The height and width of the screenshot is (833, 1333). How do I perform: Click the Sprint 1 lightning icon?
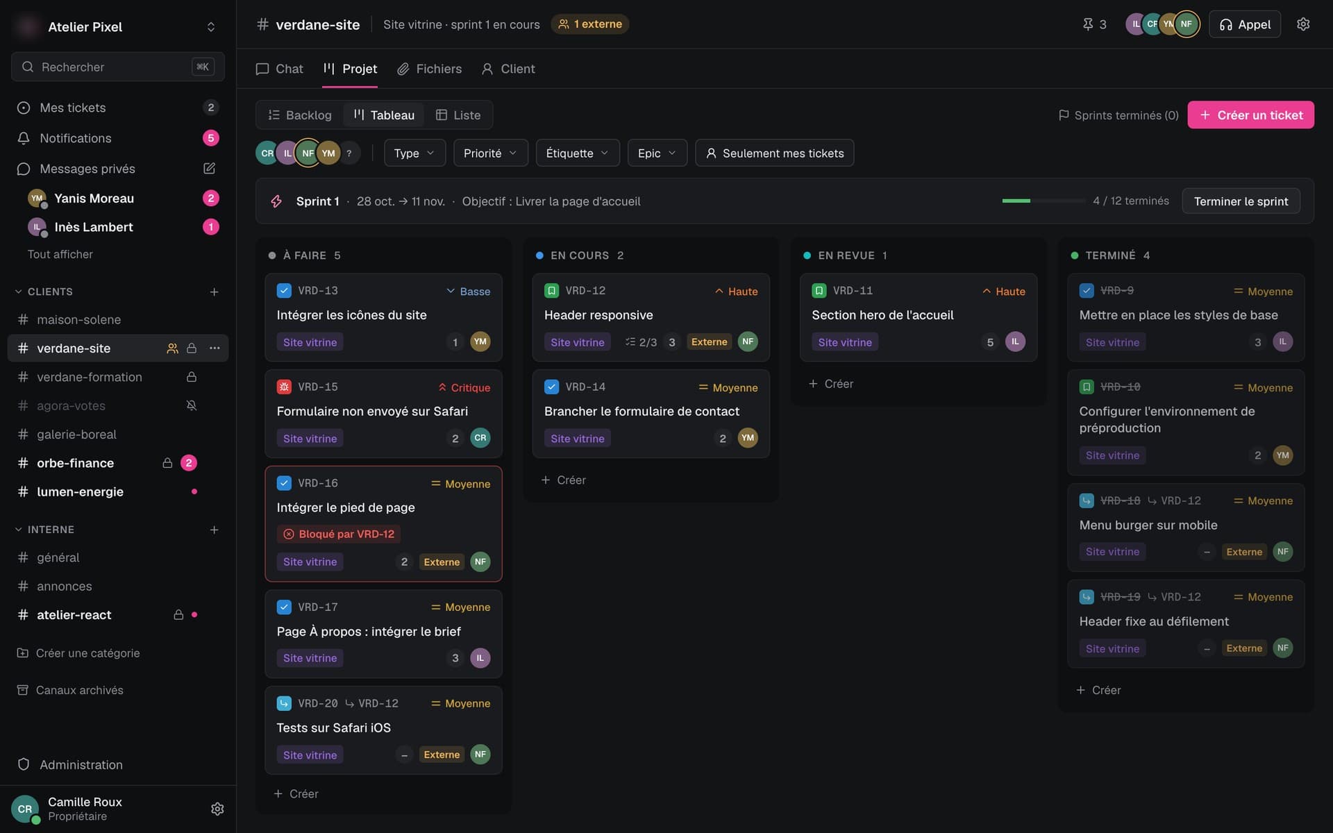(x=276, y=201)
